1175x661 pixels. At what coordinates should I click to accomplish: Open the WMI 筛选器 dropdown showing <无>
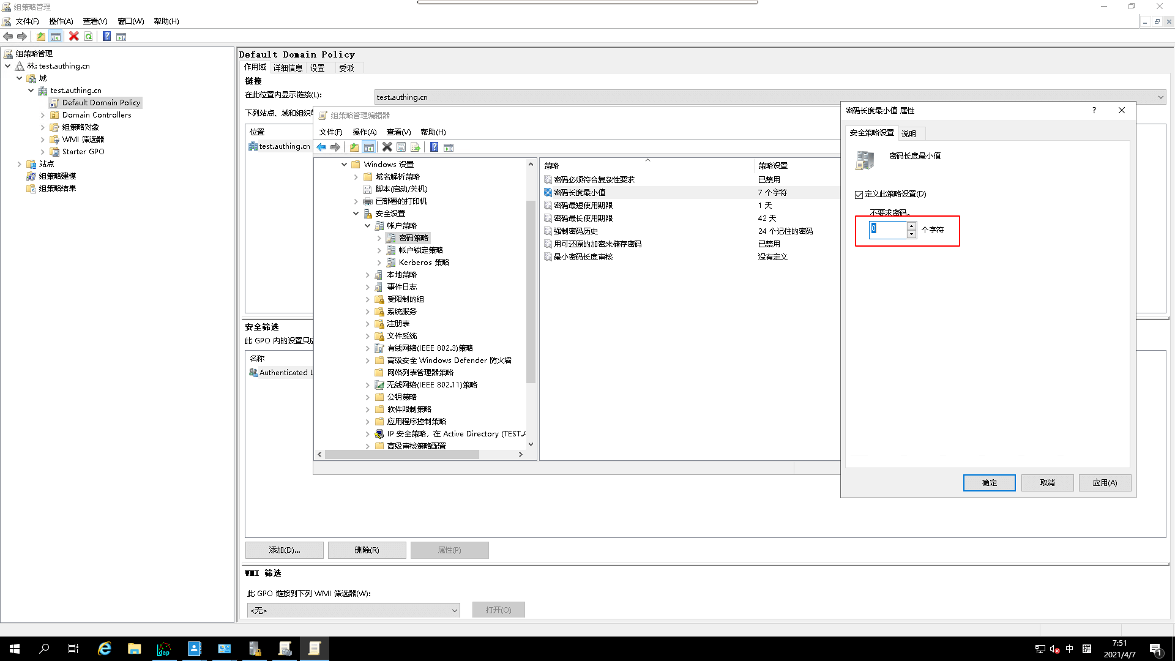(x=454, y=610)
